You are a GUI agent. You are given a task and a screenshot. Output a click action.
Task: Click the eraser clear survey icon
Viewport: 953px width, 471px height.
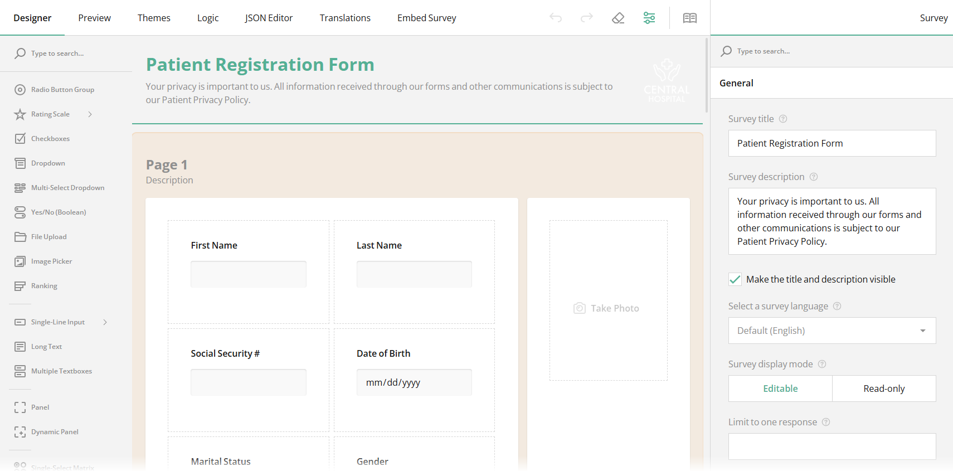618,18
